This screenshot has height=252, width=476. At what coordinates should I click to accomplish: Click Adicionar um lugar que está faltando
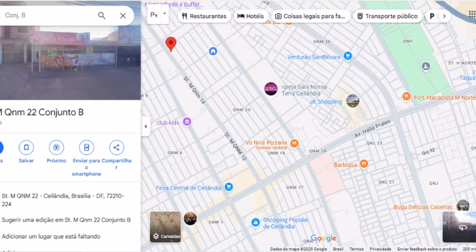tap(51, 236)
